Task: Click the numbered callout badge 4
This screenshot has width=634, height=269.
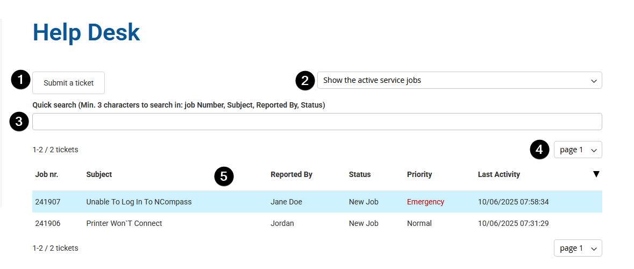Action: tap(540, 150)
